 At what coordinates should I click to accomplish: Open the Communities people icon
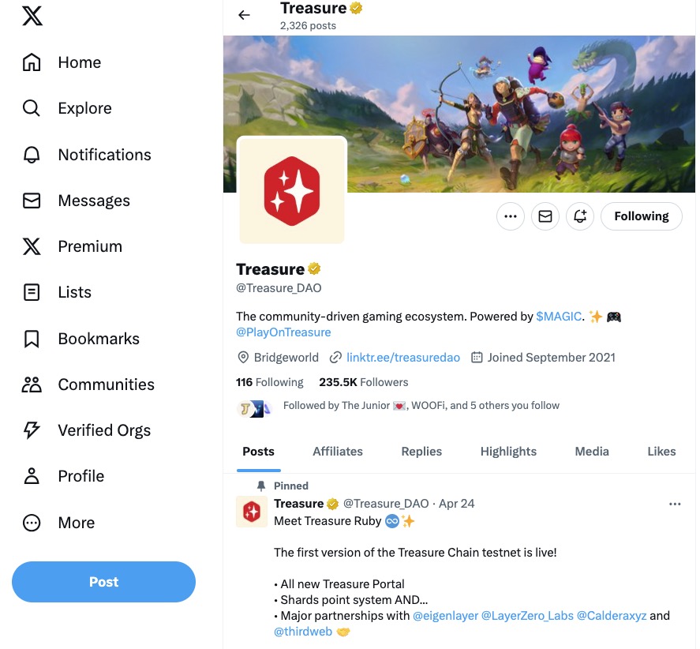32,385
